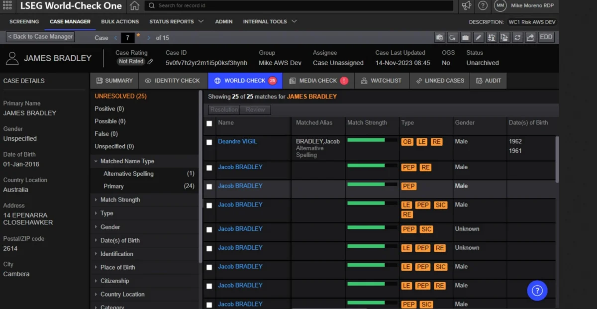Open the Audit tab
This screenshot has width=597, height=309.
489,81
